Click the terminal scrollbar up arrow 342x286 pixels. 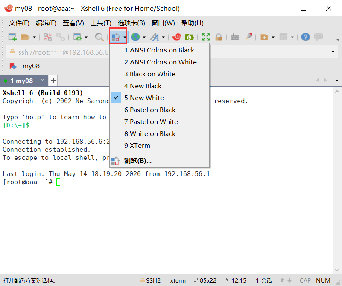pos(337,92)
